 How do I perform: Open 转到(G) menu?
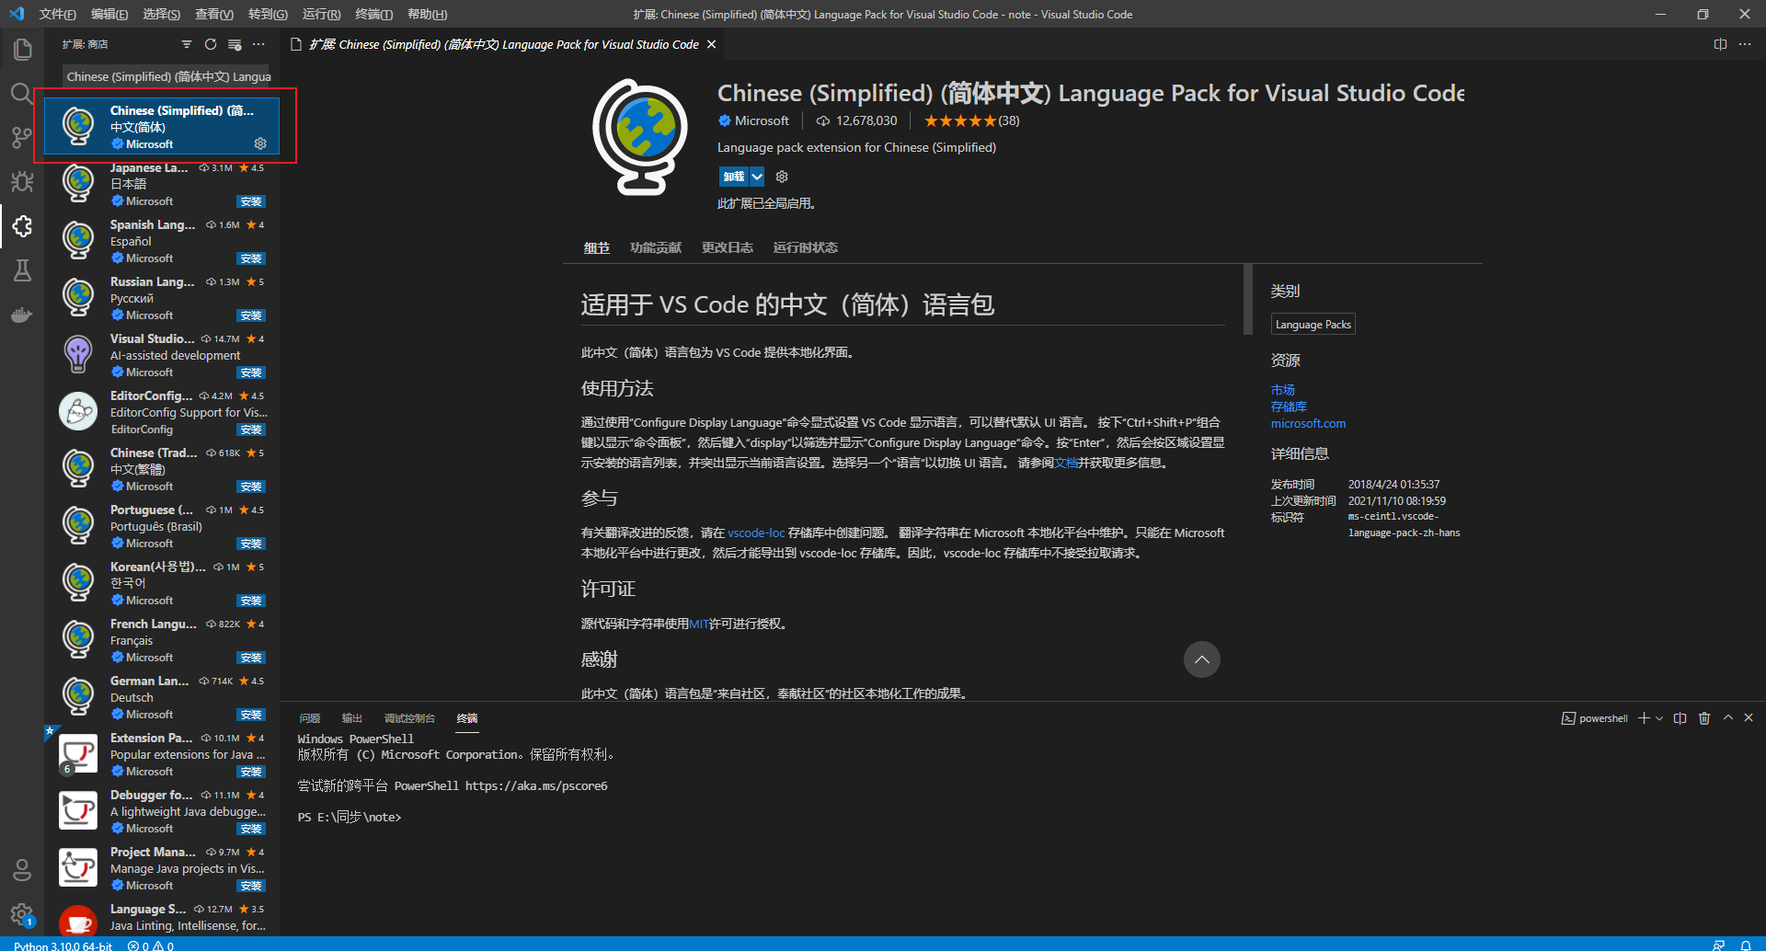pos(268,14)
